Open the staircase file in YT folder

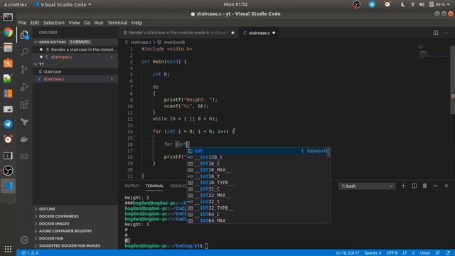coord(75,71)
